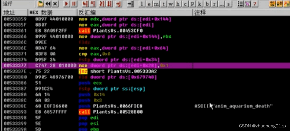The image size is (290, 131).
Task: Pause execution with the red pause icon
Action: coord(74,4)
